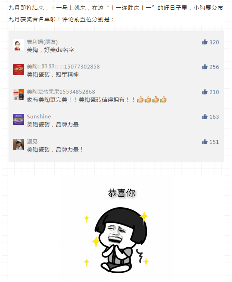
Task: Click the red avatar of 美陶邓邓
Action: (18, 69)
